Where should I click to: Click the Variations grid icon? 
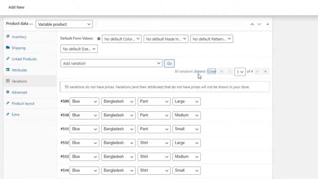pos(8,81)
